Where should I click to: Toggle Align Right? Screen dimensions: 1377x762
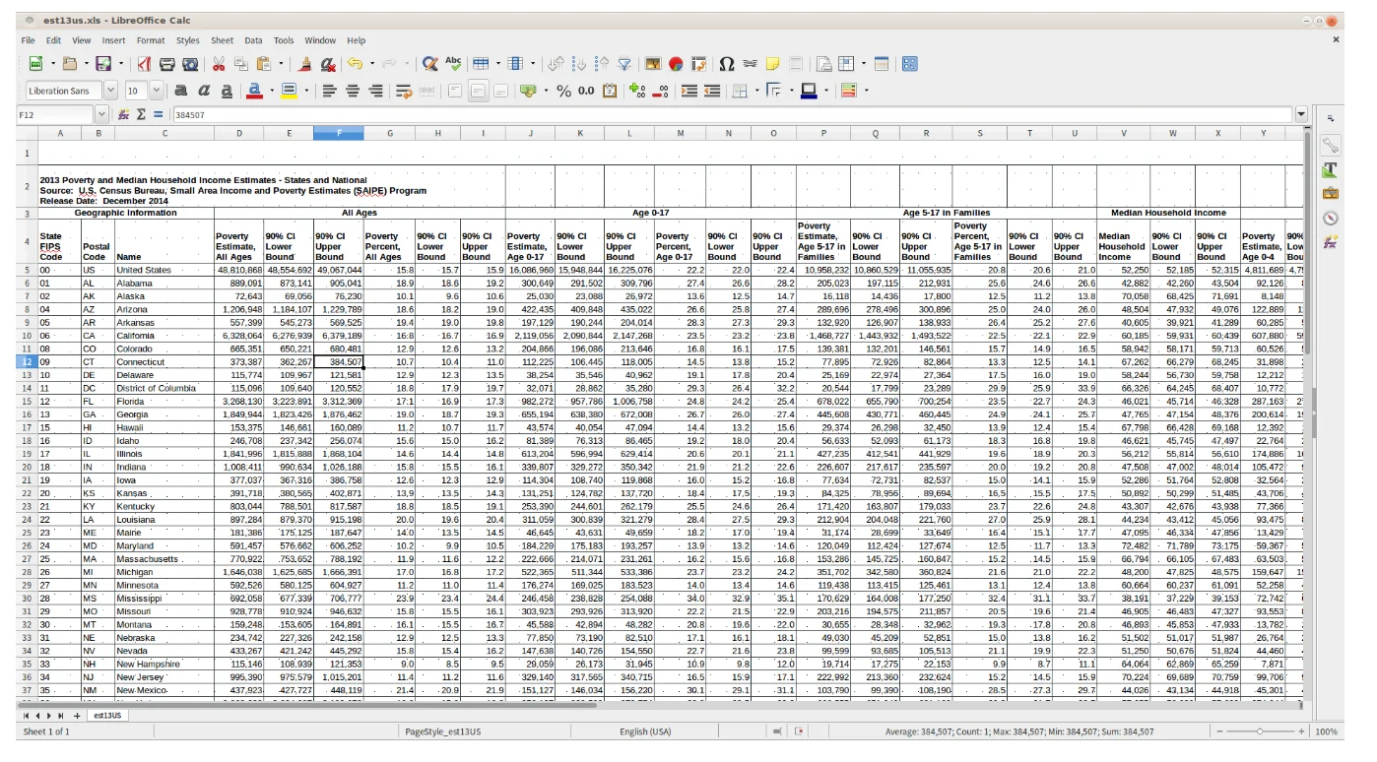pos(375,91)
